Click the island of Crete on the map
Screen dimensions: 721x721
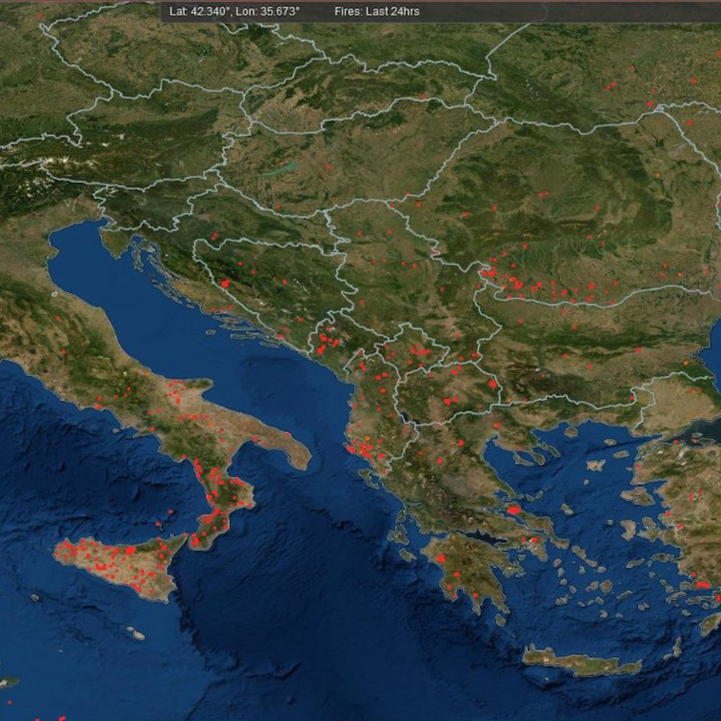coord(581,661)
